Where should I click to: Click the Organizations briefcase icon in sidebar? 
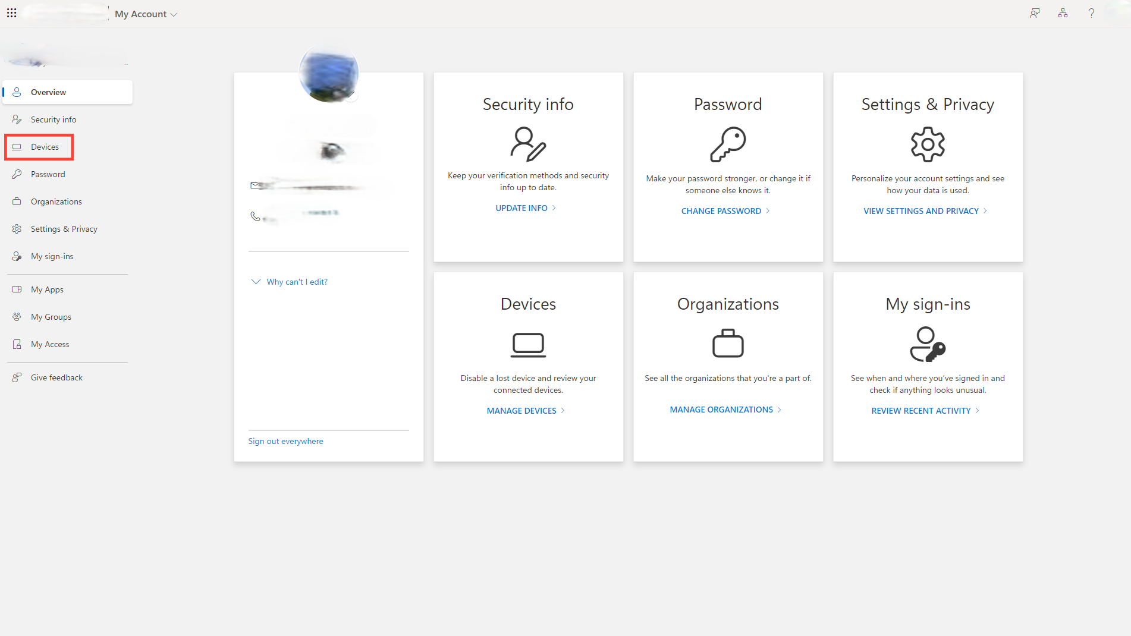pyautogui.click(x=17, y=201)
